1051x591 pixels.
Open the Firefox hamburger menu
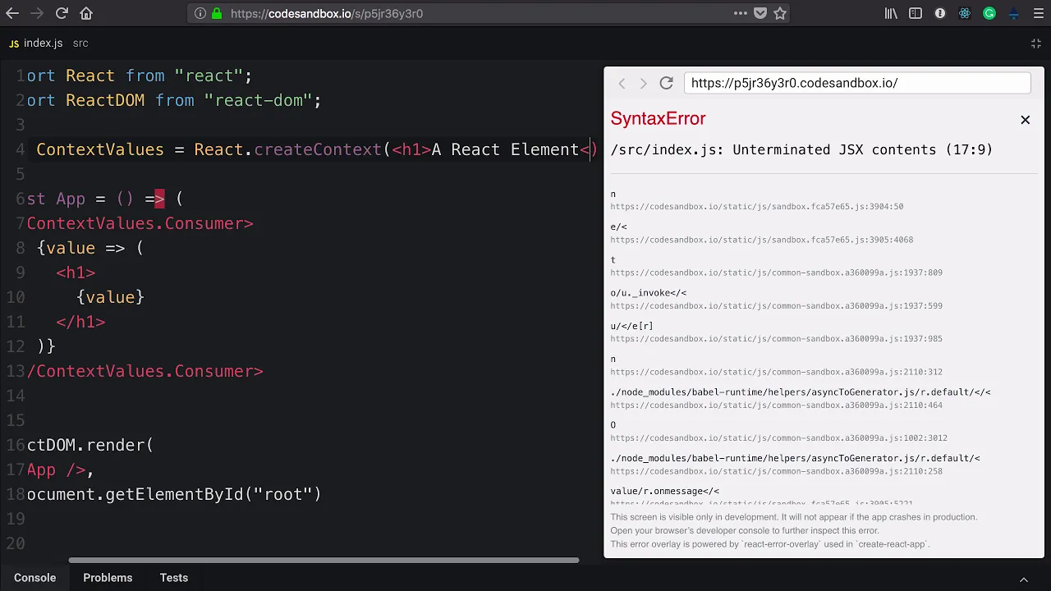(1038, 13)
